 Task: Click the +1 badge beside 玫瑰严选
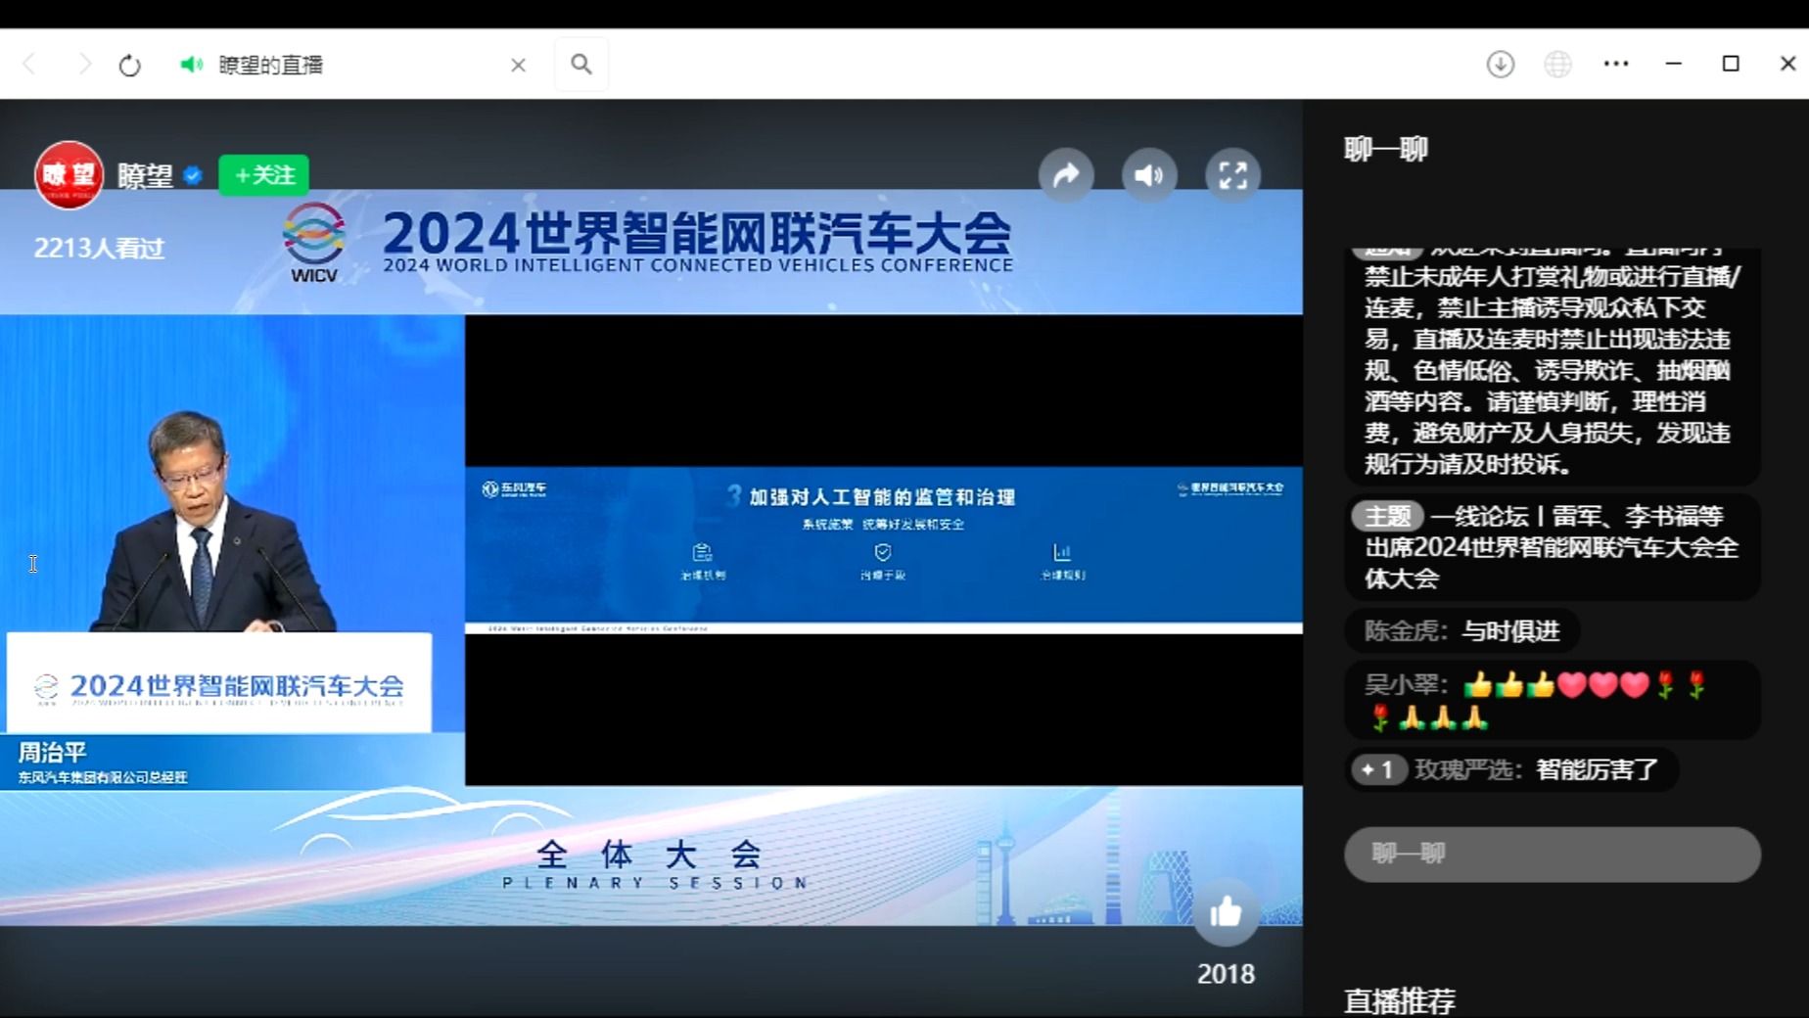point(1378,770)
